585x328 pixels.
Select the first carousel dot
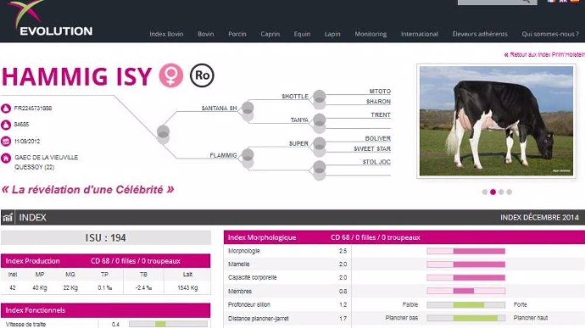click(484, 192)
